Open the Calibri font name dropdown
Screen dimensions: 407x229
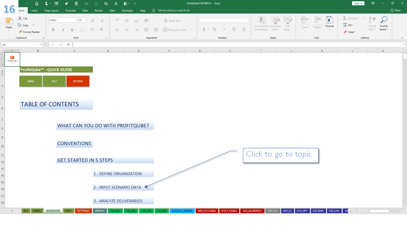pos(77,20)
